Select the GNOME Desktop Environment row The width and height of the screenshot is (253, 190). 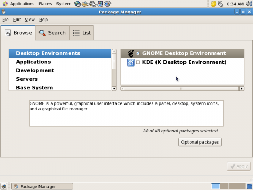click(182, 53)
